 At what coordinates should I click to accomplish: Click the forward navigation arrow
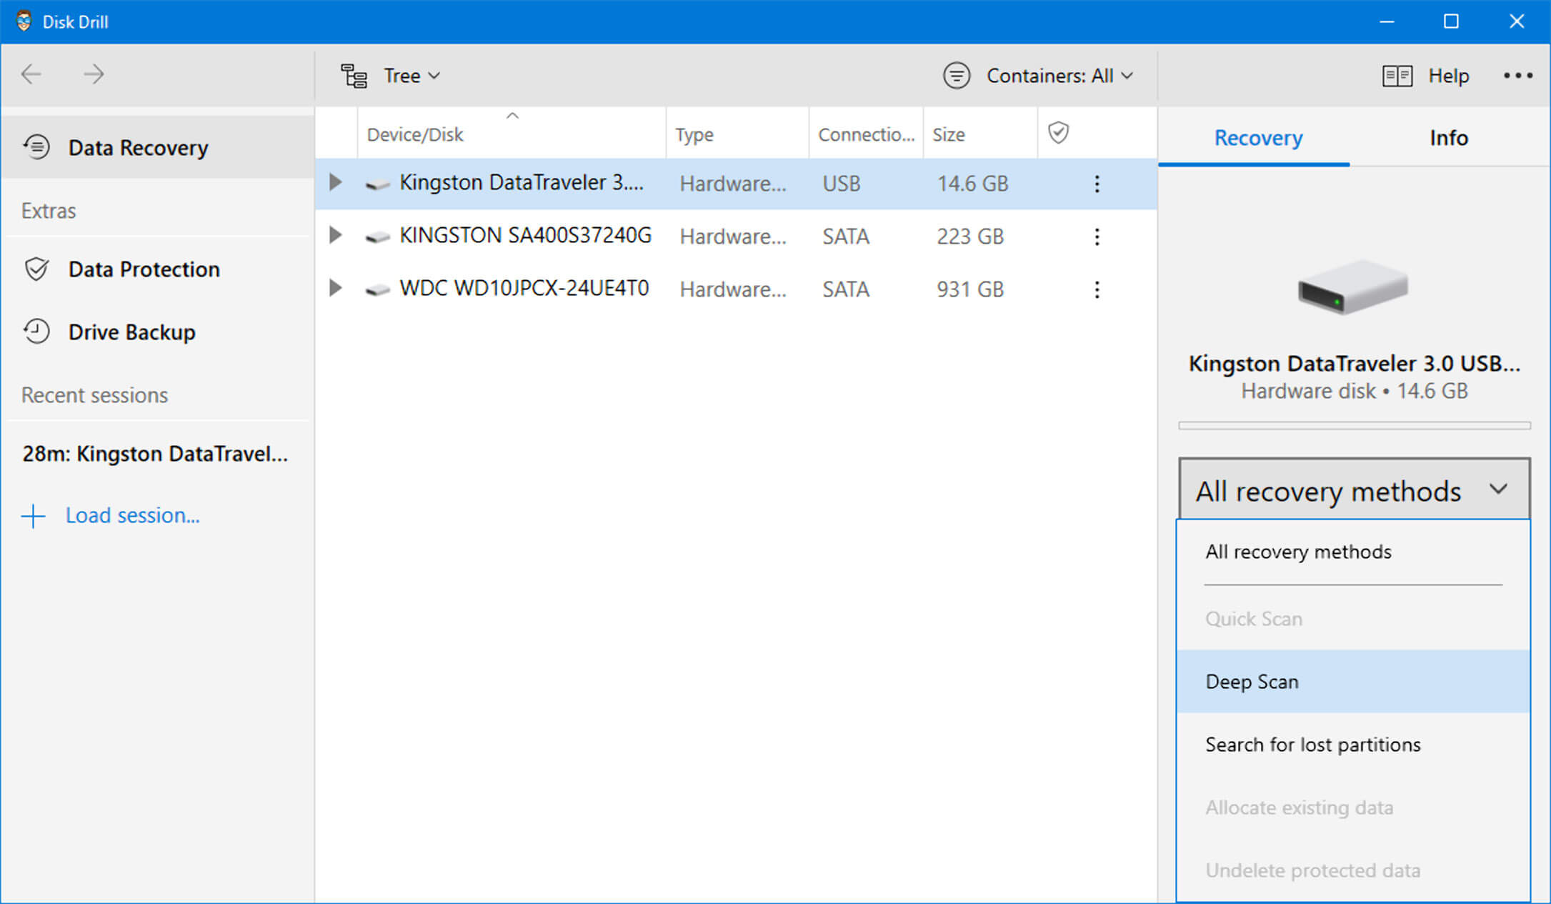click(94, 74)
